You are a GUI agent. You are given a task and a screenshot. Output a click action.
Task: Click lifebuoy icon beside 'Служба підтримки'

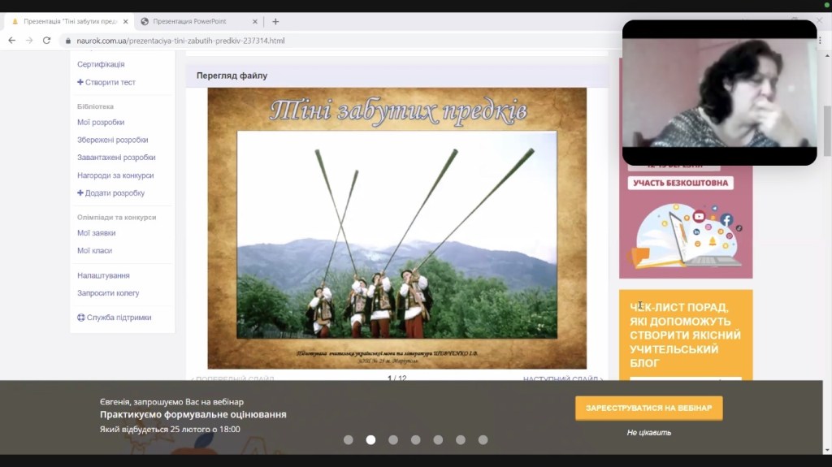80,318
